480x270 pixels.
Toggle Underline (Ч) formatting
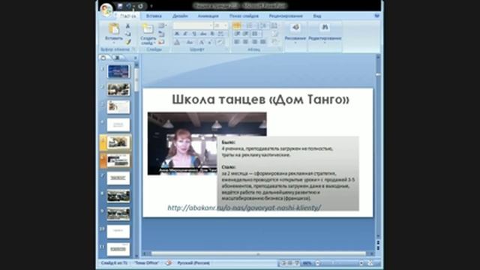(194, 34)
